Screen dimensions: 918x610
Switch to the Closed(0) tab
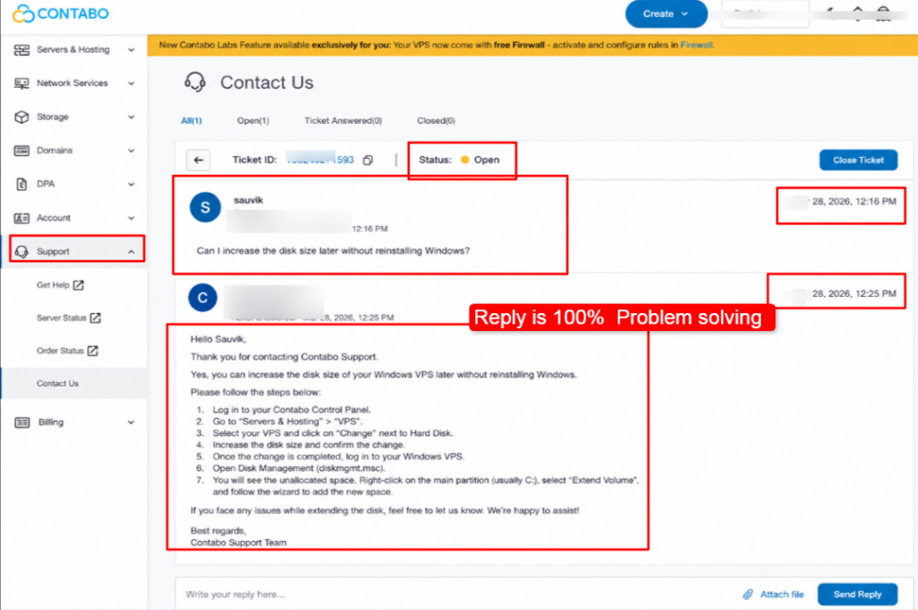pyautogui.click(x=436, y=121)
